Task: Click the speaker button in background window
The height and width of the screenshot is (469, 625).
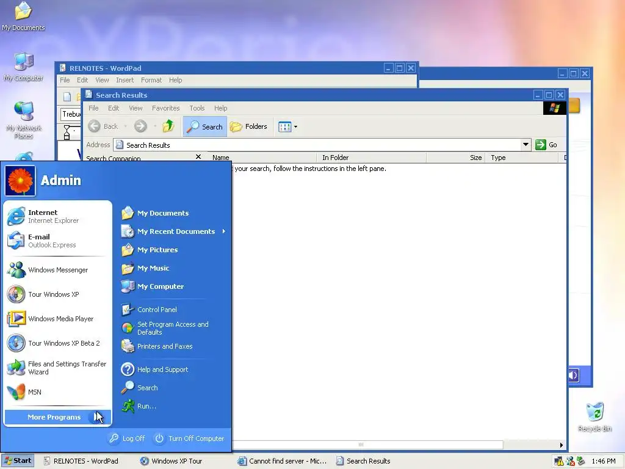Action: click(573, 375)
